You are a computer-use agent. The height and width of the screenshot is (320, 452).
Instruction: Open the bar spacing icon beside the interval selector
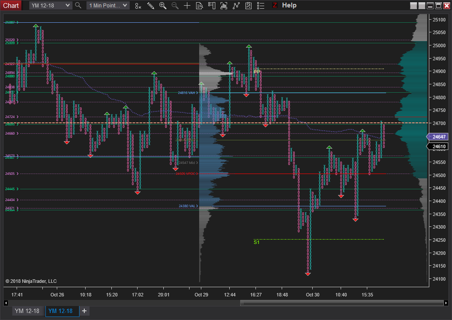point(138,6)
